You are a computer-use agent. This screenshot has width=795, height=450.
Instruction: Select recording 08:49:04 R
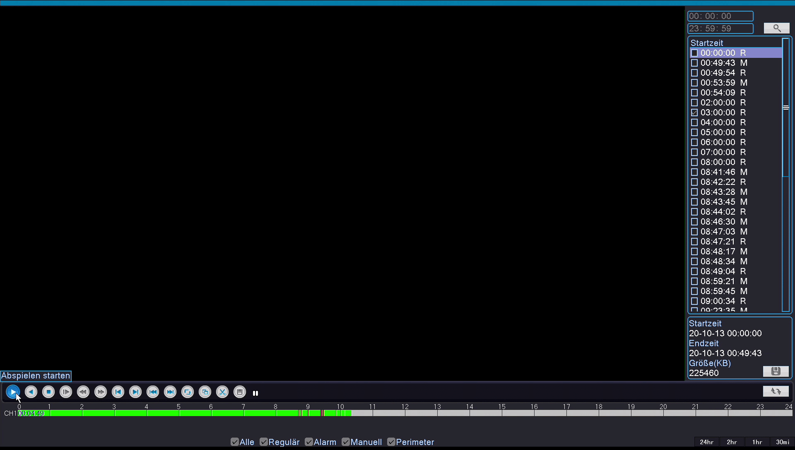click(736, 271)
